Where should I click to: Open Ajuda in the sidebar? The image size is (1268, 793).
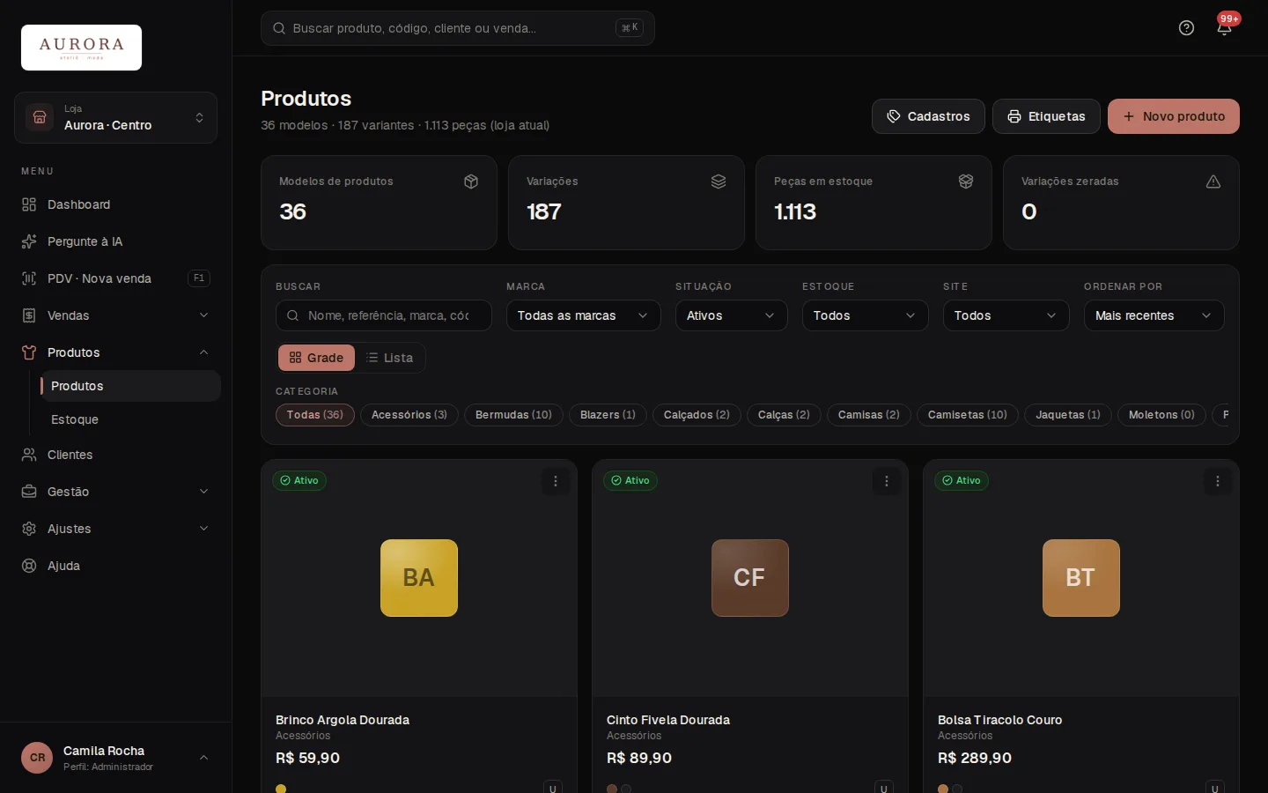115,566
